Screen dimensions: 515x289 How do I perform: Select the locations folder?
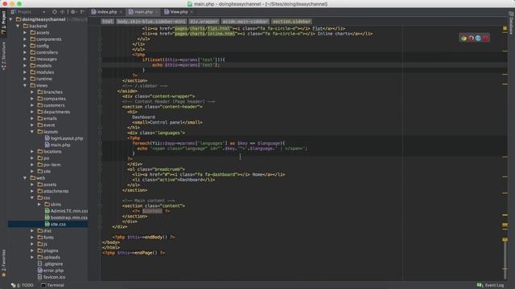pyautogui.click(x=52, y=152)
